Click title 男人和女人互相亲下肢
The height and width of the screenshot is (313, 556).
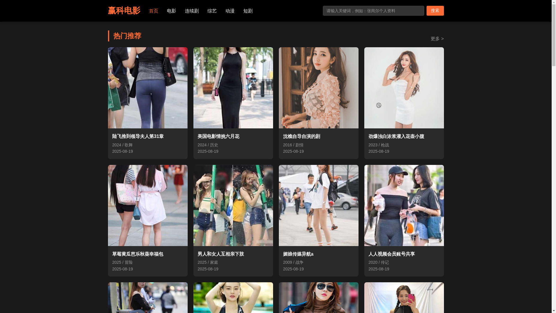[221, 254]
